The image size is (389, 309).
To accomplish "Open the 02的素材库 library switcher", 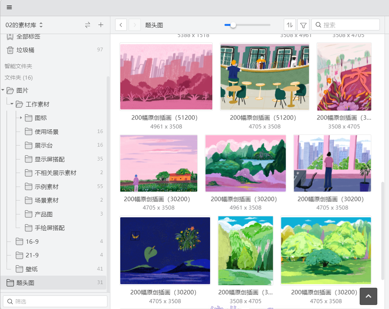I will tap(24, 25).
